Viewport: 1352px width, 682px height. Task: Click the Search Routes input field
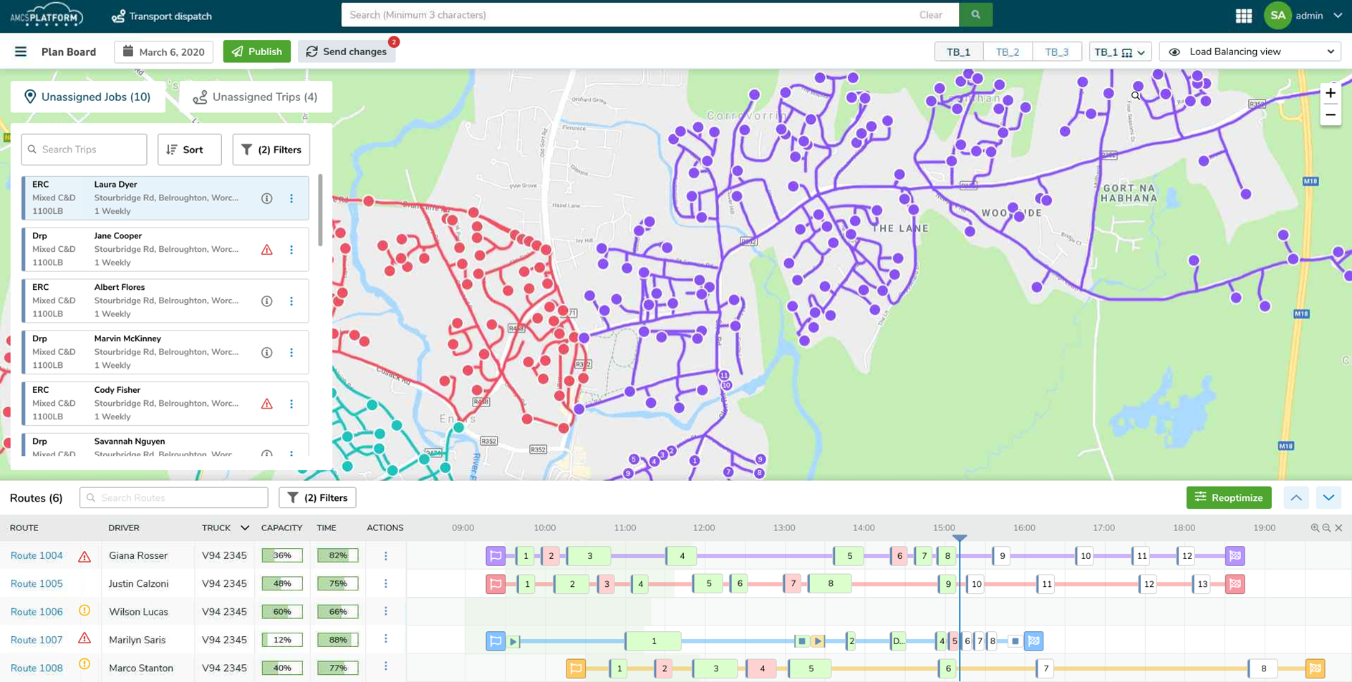pyautogui.click(x=173, y=497)
